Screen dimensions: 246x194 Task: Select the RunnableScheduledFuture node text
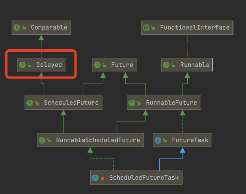point(98,140)
